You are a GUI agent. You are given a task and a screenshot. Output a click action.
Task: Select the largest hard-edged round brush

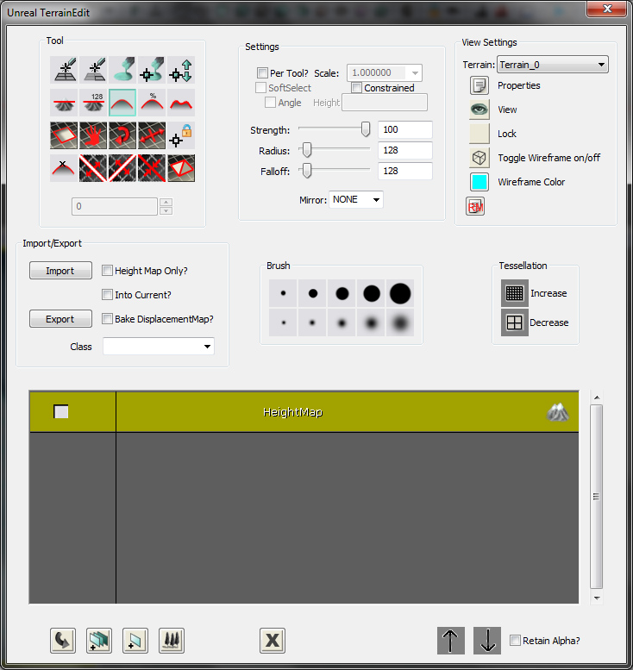pyautogui.click(x=399, y=294)
